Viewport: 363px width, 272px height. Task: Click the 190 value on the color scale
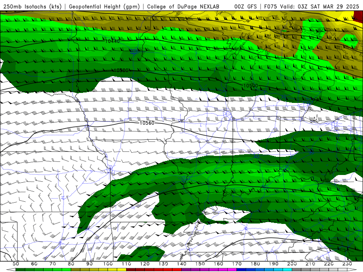click(x=274, y=264)
